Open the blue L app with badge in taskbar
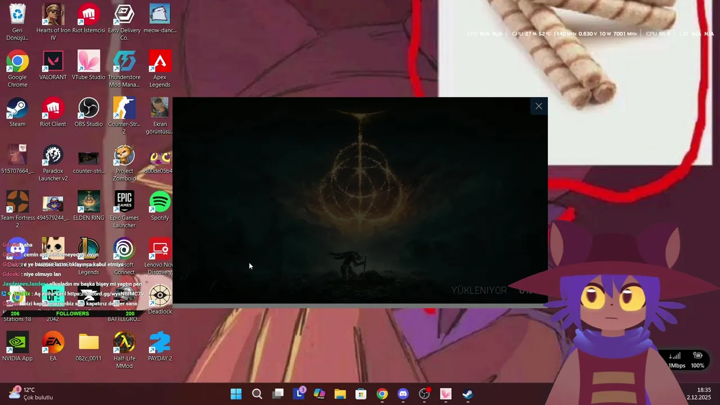 pyautogui.click(x=299, y=394)
